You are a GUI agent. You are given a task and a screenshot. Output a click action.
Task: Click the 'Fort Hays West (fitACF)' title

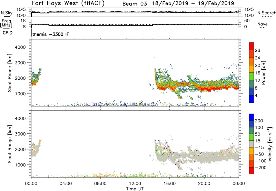click(x=68, y=3)
